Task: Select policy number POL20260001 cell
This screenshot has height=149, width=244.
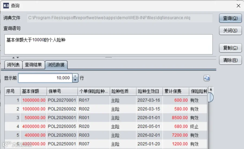Action: [x=62, y=117]
